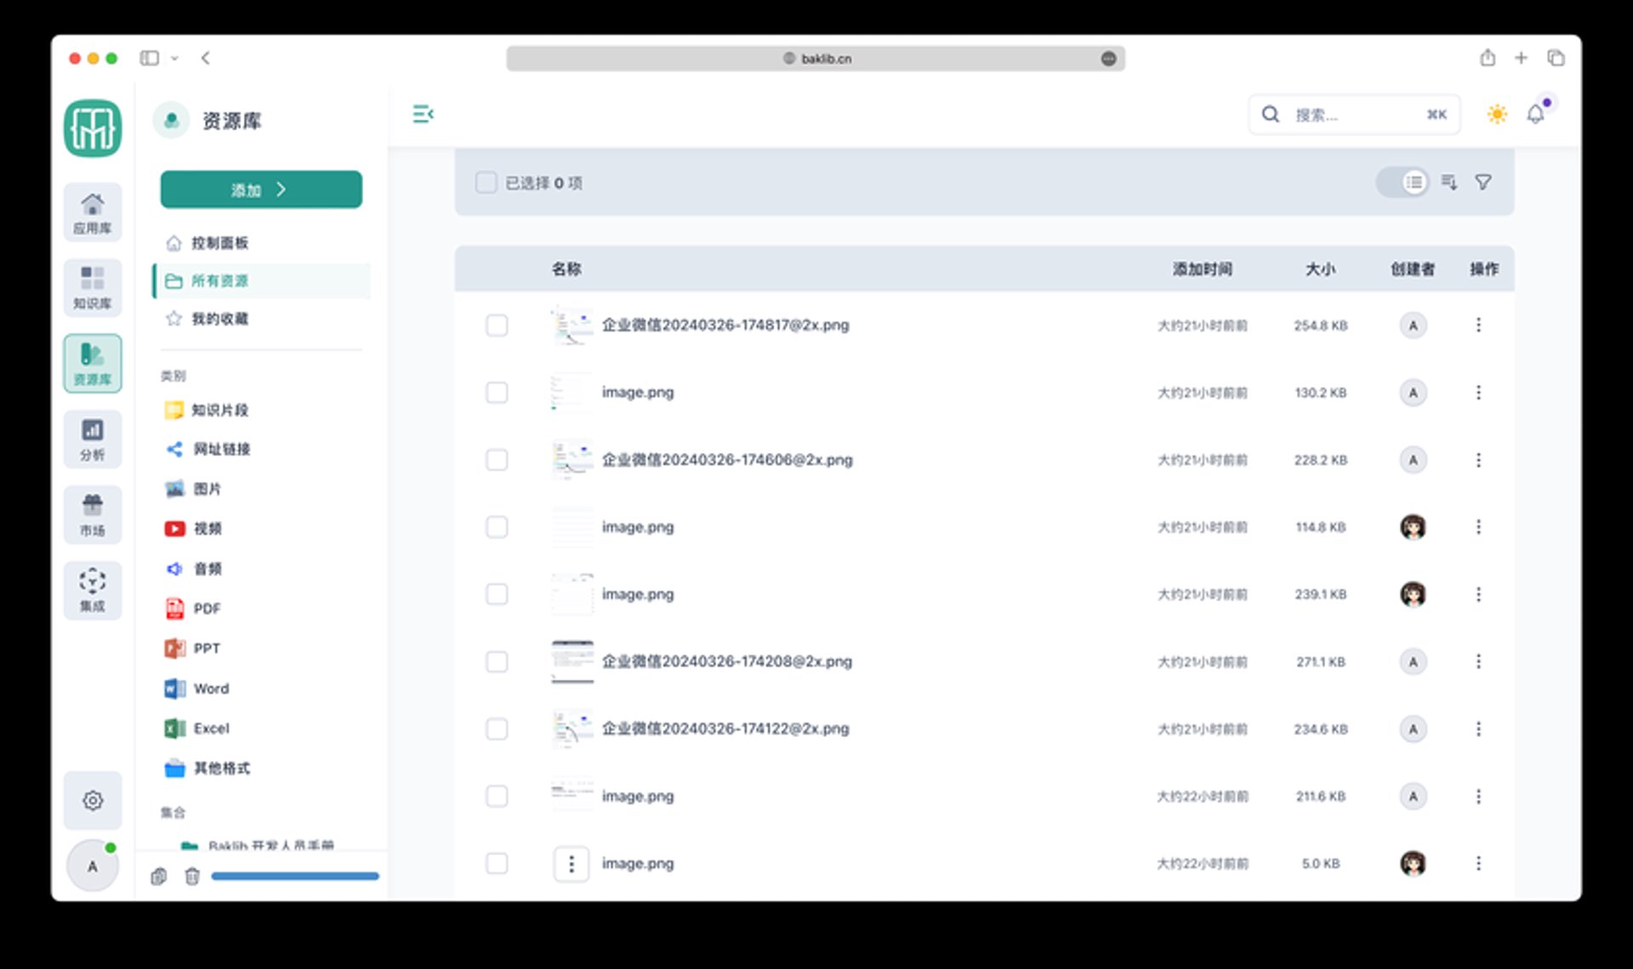The image size is (1633, 969).
Task: Check the box for 239.1 KB image.png
Action: (497, 593)
